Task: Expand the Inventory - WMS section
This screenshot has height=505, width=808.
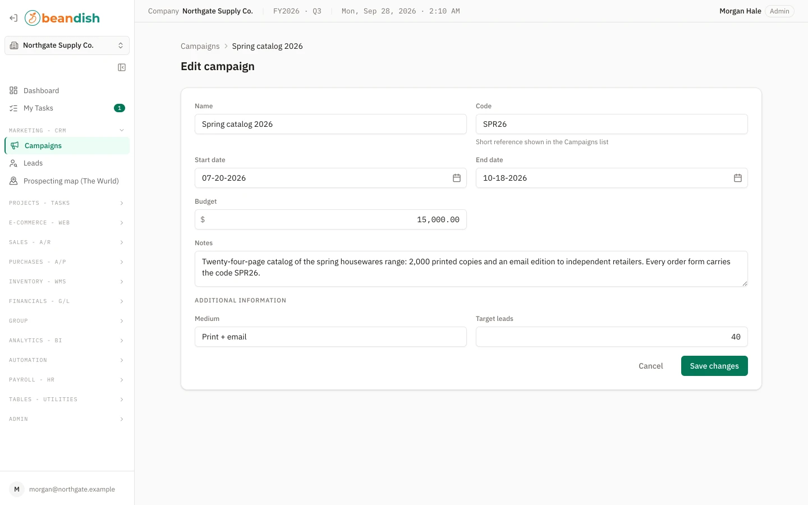Action: click(67, 282)
